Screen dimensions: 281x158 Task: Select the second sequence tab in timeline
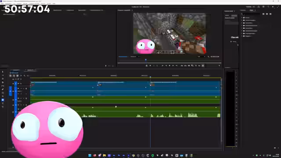pyautogui.click(x=30, y=70)
